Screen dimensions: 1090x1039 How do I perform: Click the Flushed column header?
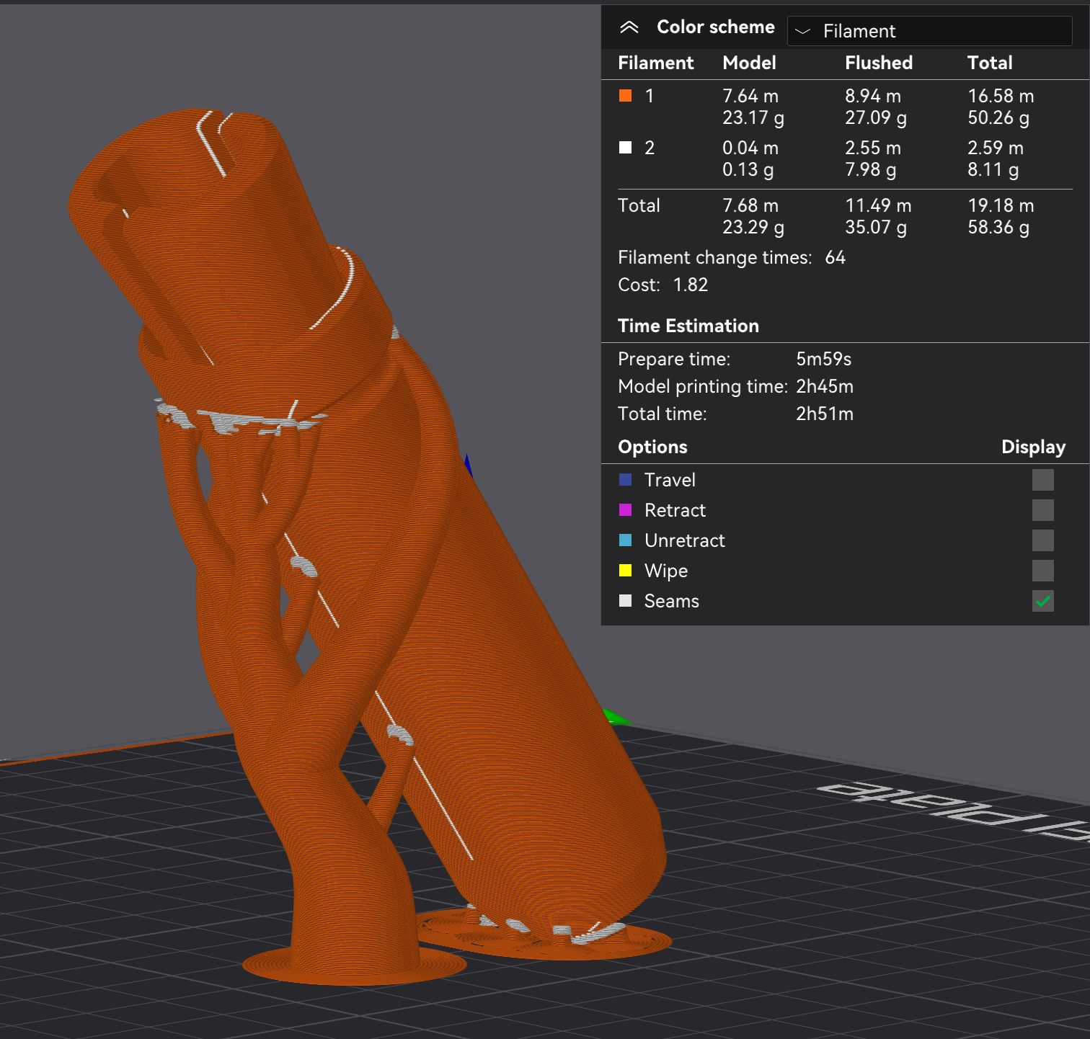click(879, 63)
